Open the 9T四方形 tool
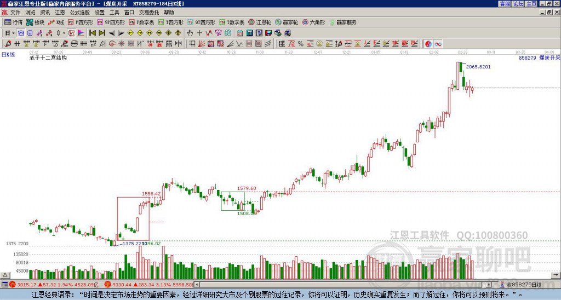561x300 pixels. click(x=202, y=22)
